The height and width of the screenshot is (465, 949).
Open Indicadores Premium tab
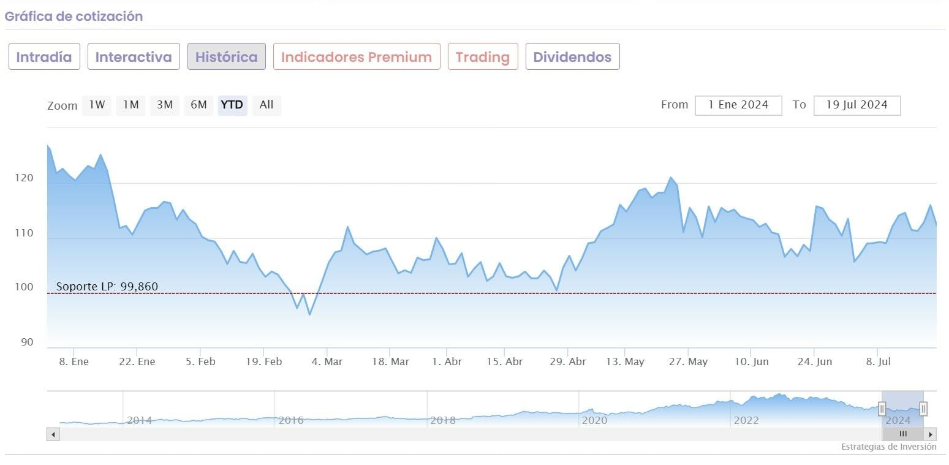point(357,57)
